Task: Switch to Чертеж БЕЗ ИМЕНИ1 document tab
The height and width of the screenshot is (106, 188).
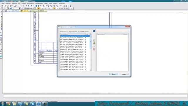Action: pyautogui.click(x=12, y=11)
